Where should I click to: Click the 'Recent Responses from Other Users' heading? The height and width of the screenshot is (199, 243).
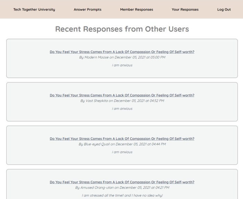(122, 29)
